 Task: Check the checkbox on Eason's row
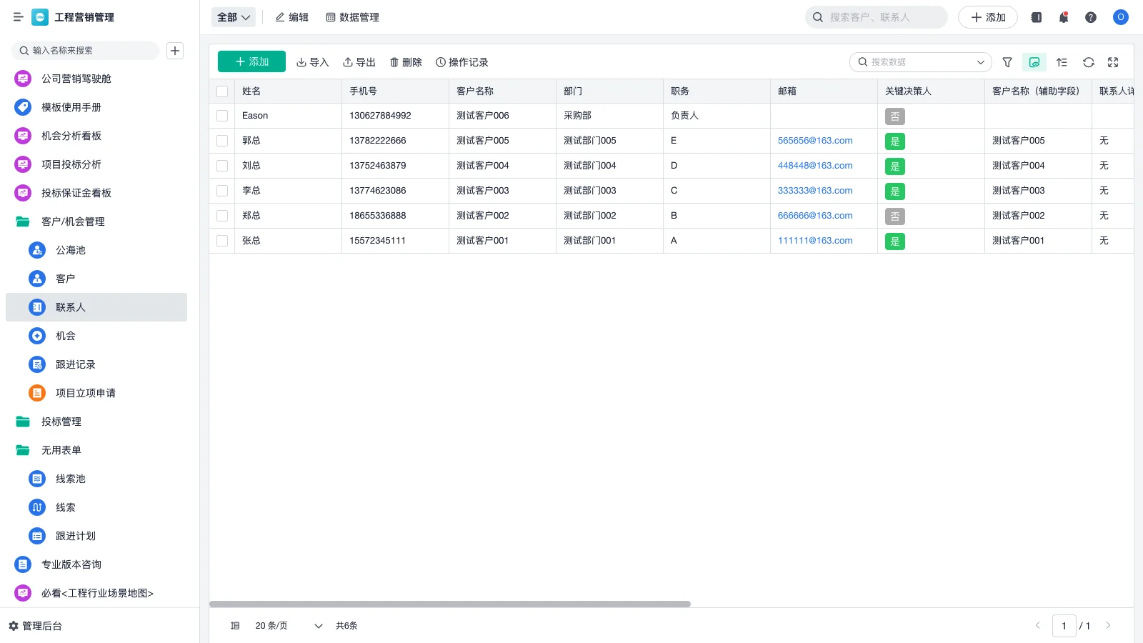[222, 116]
